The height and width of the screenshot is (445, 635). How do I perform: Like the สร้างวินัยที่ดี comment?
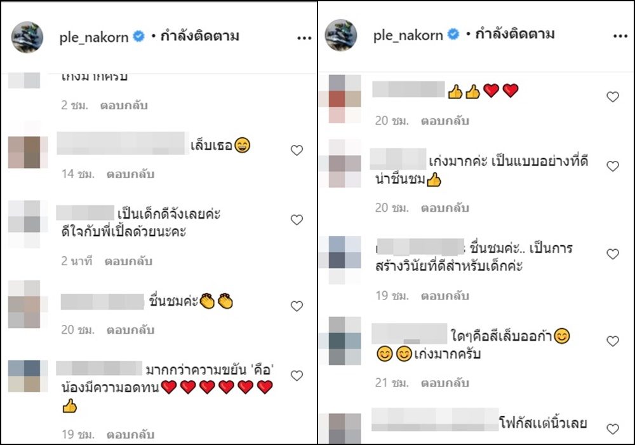coord(613,254)
